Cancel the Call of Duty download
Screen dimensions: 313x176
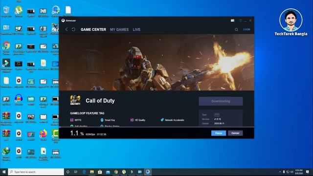235,133
